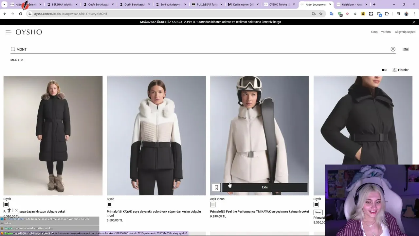The width and height of the screenshot is (419, 236).
Task: Switch to first Outfit Bershkastyle tab
Action: pyautogui.click(x=98, y=5)
